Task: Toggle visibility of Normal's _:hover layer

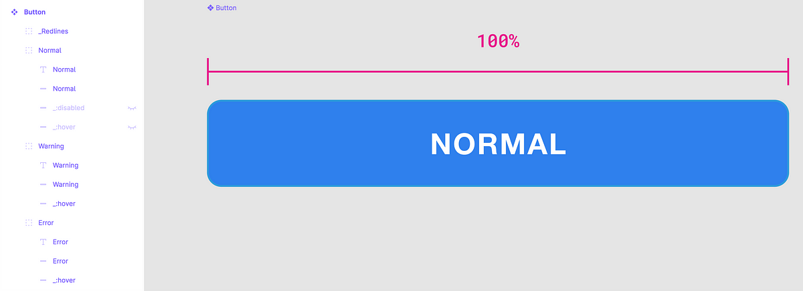Action: point(132,127)
